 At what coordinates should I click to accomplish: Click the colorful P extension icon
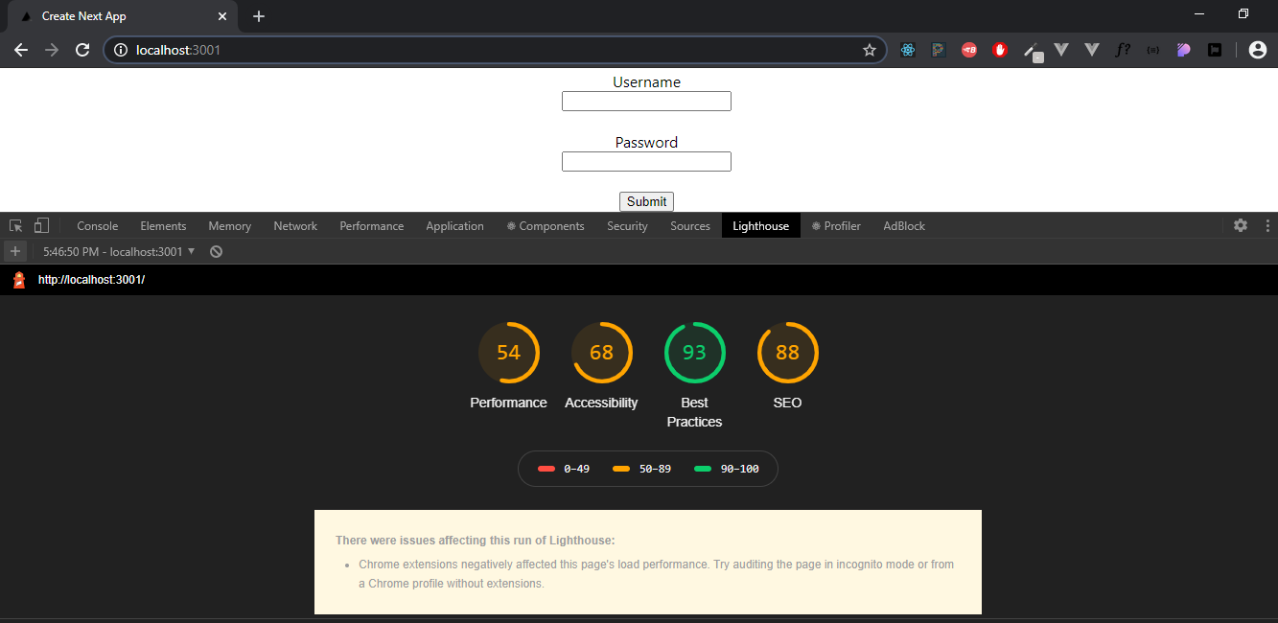939,50
